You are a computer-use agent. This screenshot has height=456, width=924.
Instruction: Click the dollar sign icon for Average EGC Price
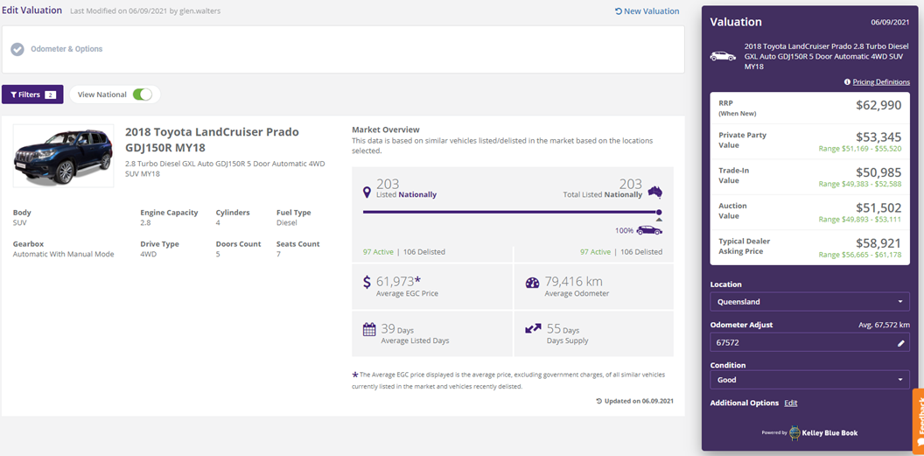tap(367, 282)
